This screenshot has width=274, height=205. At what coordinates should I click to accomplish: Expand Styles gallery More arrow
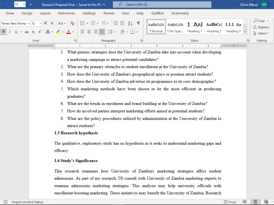(245, 32)
